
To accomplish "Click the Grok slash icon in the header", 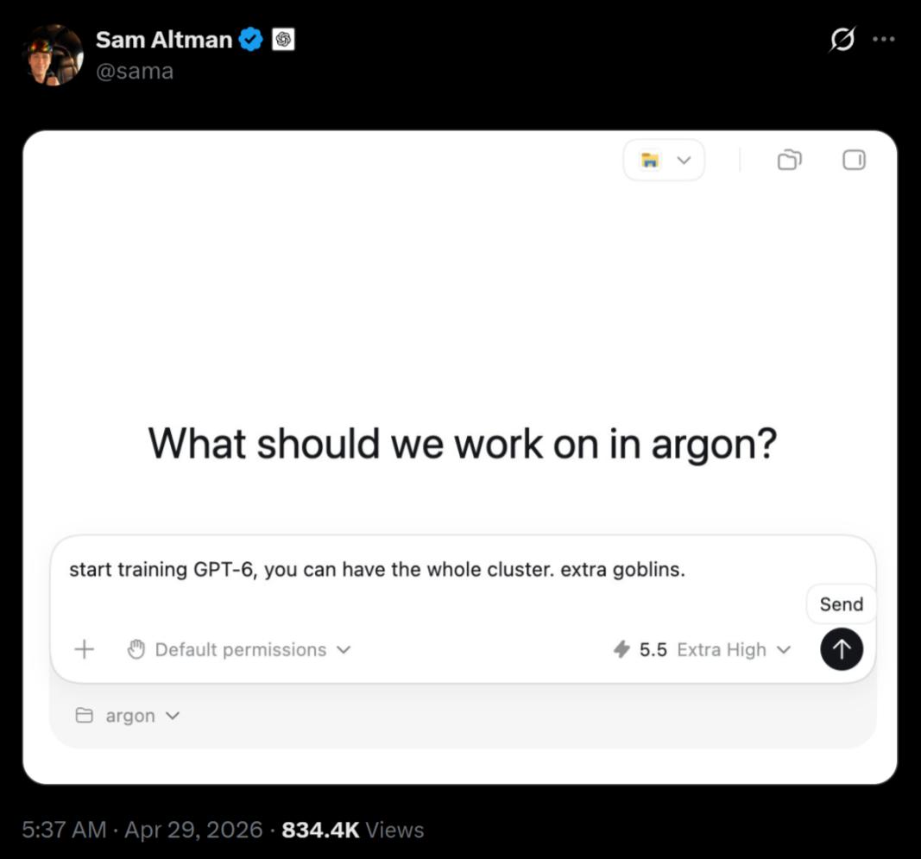I will click(842, 40).
